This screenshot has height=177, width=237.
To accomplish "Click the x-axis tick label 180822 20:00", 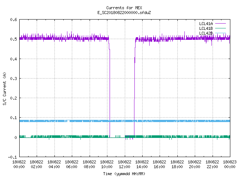I will [x=194, y=164].
